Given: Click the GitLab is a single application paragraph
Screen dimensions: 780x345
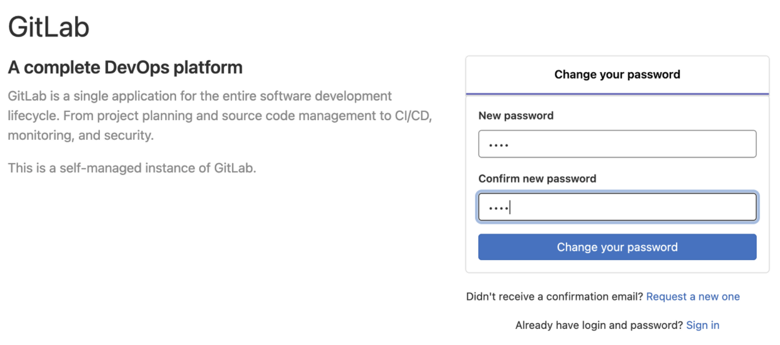Looking at the screenshot, I should click(x=220, y=116).
